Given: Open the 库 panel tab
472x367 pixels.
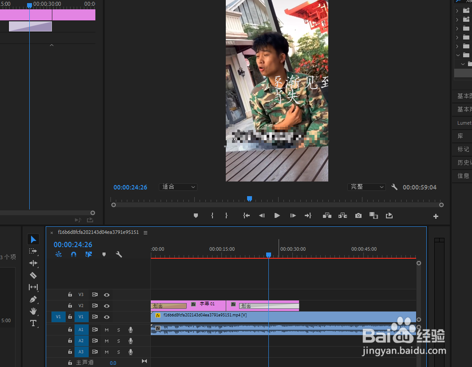Looking at the screenshot, I should click(x=460, y=136).
